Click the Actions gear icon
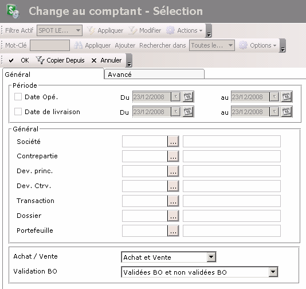 [x=170, y=30]
